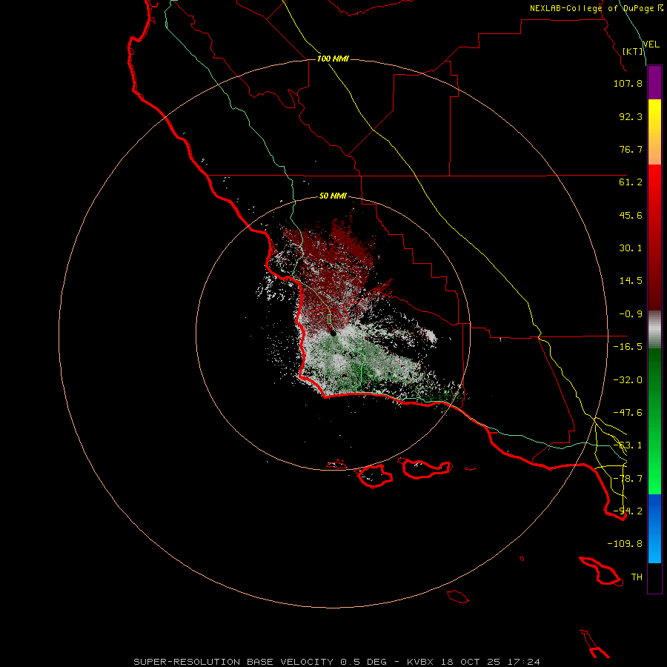This screenshot has width=667, height=667.
Task: Click the black KVBX radar site dot
Action: click(x=333, y=333)
